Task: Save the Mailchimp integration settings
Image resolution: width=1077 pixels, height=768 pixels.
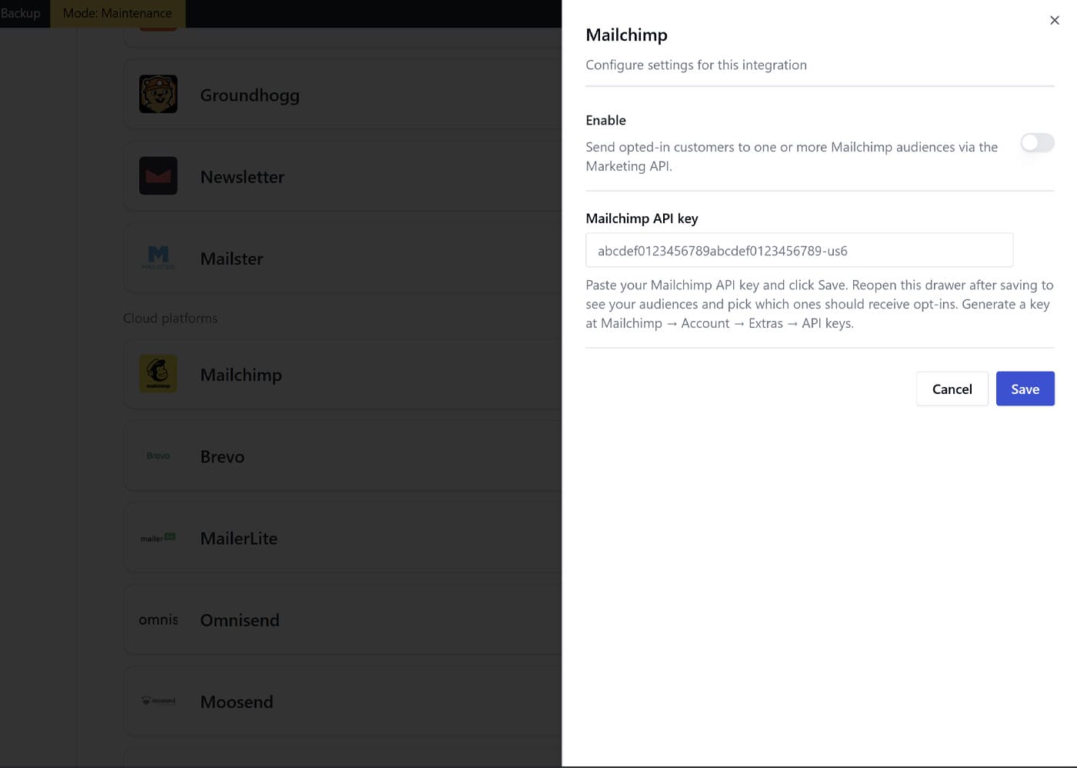Action: coord(1025,389)
